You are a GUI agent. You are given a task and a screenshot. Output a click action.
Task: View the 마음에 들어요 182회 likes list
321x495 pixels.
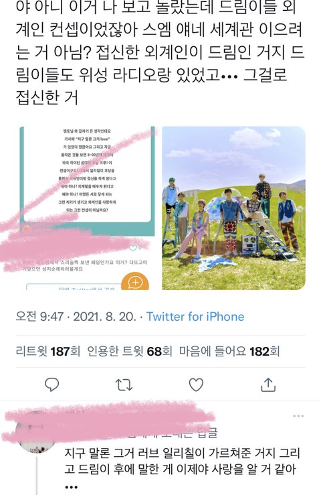click(x=229, y=351)
